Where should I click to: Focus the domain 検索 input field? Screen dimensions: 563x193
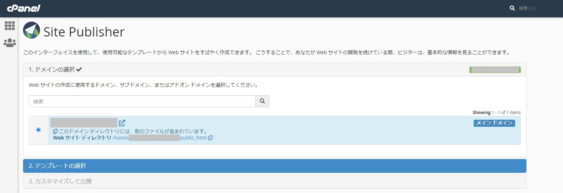click(142, 101)
